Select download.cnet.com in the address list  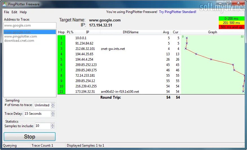point(19,41)
